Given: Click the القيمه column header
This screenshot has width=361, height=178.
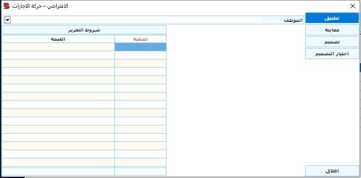Looking at the screenshot, I should click(58, 39).
